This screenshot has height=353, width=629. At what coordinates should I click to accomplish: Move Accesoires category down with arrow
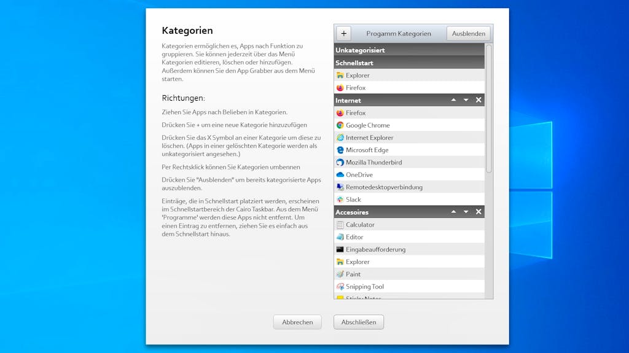pyautogui.click(x=466, y=212)
